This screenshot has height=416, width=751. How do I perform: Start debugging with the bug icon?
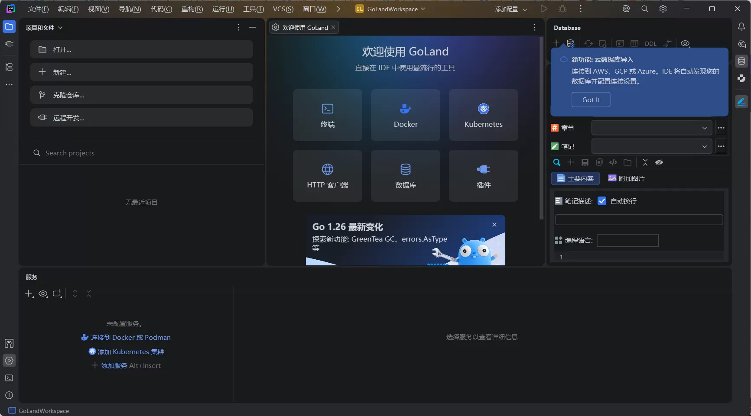point(562,9)
